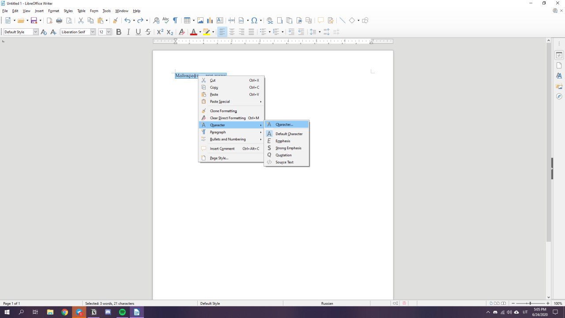Open the Default Style paragraph dropdown

coord(36,32)
